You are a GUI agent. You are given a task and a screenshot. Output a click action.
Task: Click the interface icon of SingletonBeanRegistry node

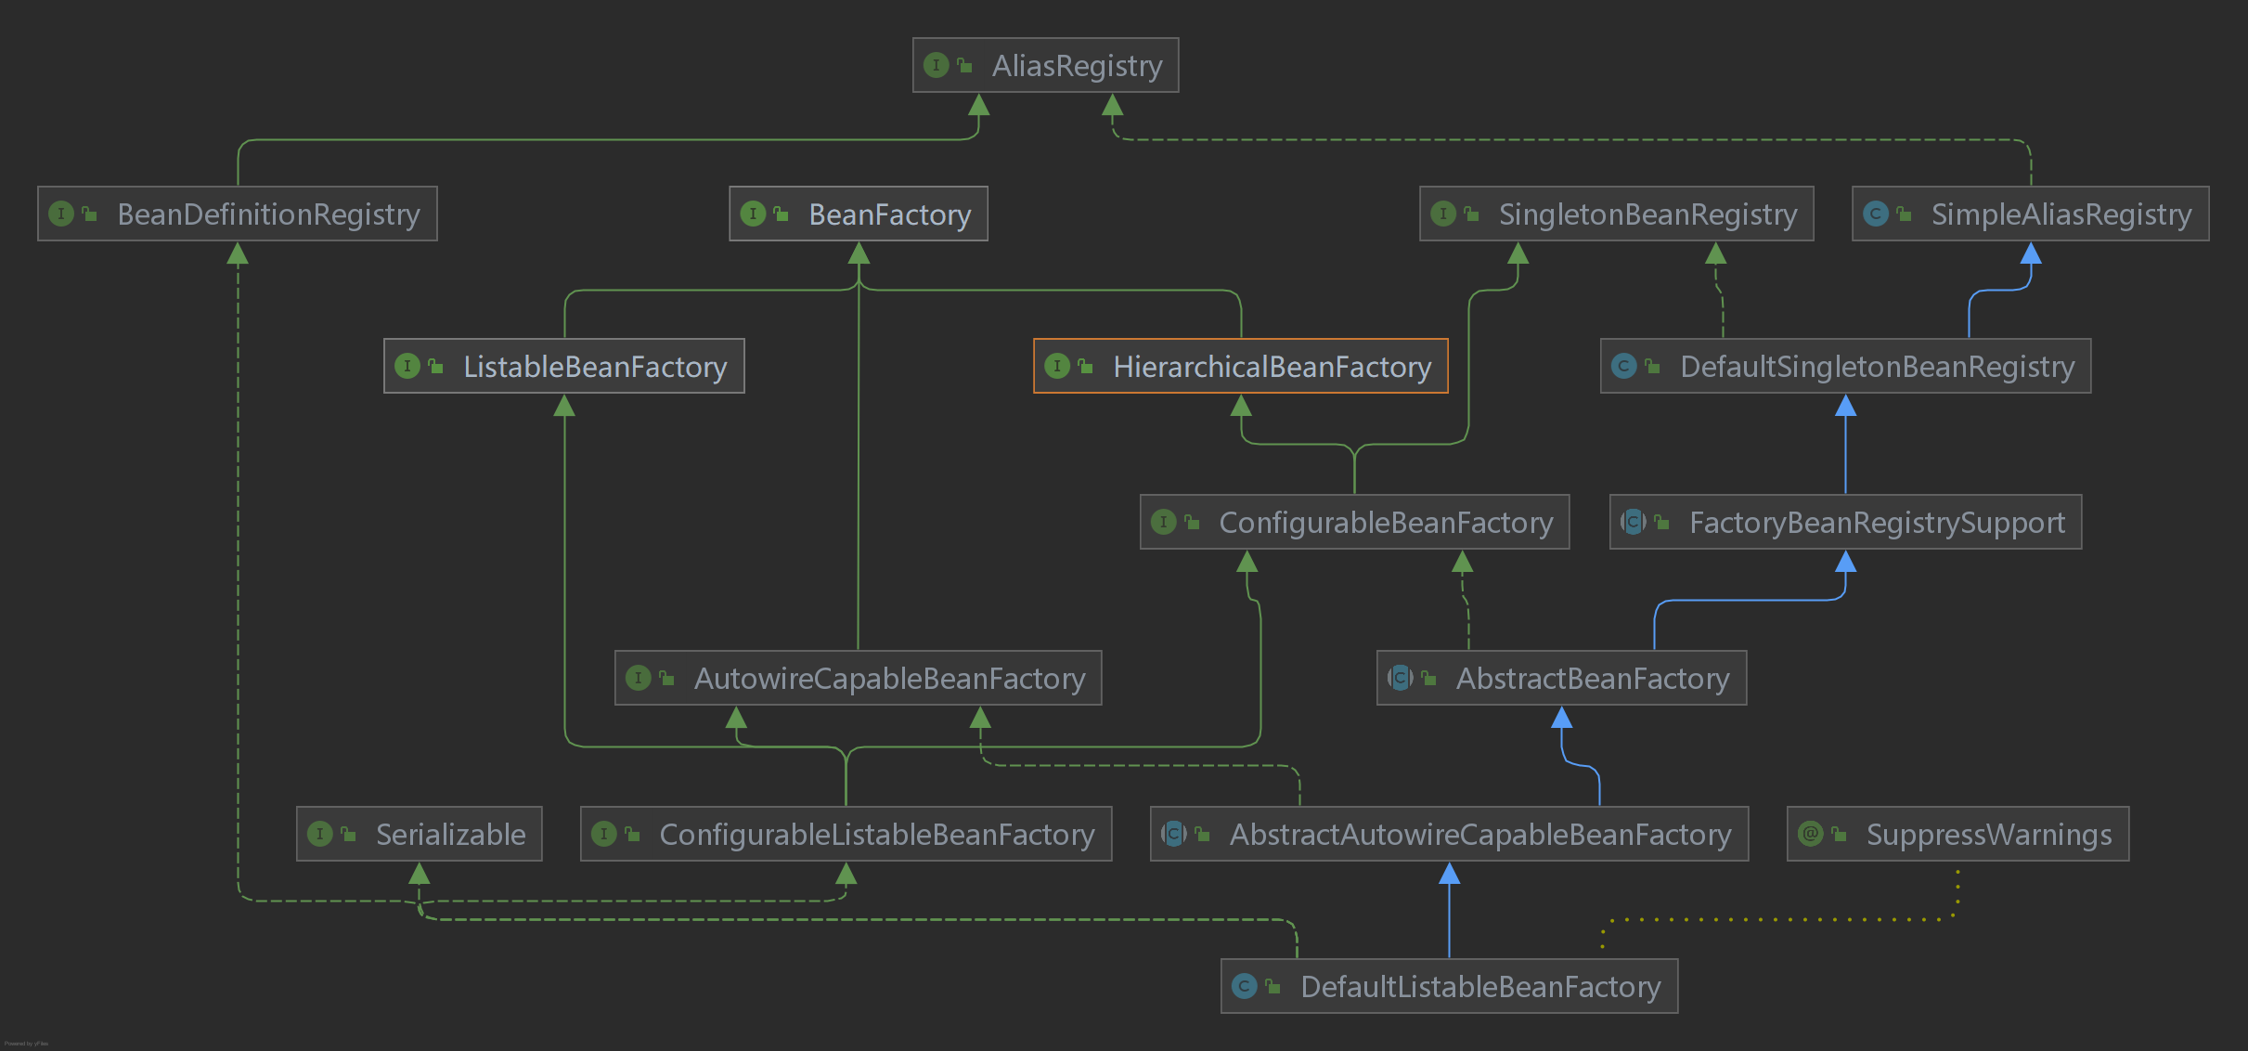1443,214
